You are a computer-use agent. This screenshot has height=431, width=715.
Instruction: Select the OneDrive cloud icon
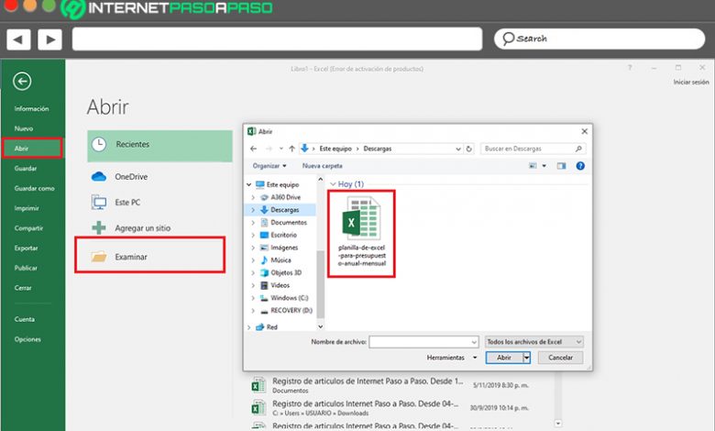pos(98,176)
